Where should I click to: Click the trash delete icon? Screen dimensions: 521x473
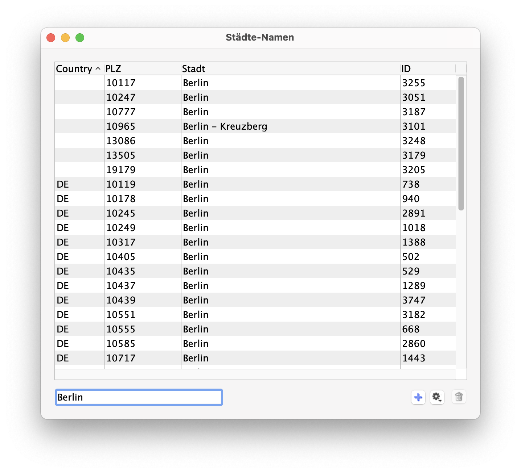(x=459, y=397)
